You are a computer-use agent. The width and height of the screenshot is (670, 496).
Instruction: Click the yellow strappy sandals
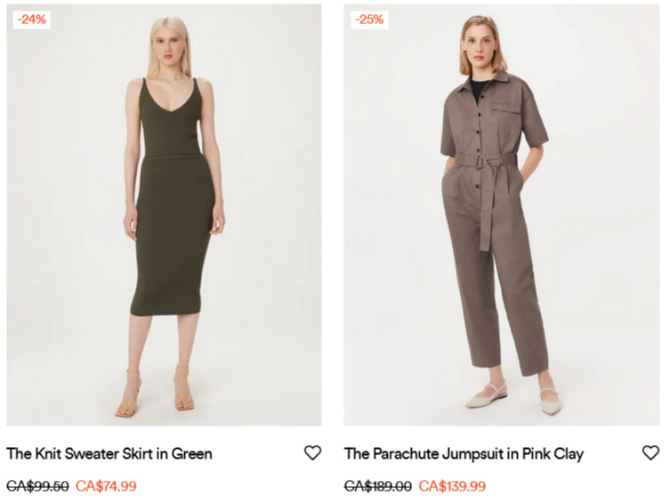click(155, 393)
